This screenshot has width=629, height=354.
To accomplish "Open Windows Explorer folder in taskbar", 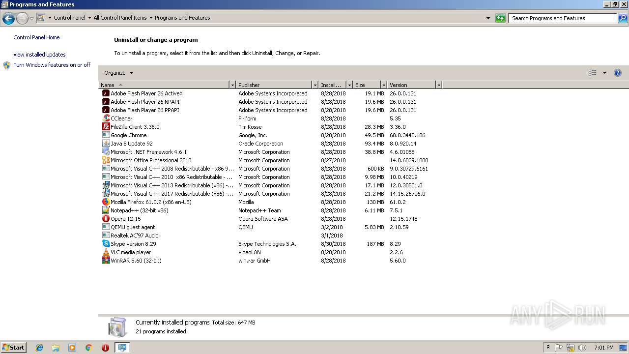I will [56, 348].
